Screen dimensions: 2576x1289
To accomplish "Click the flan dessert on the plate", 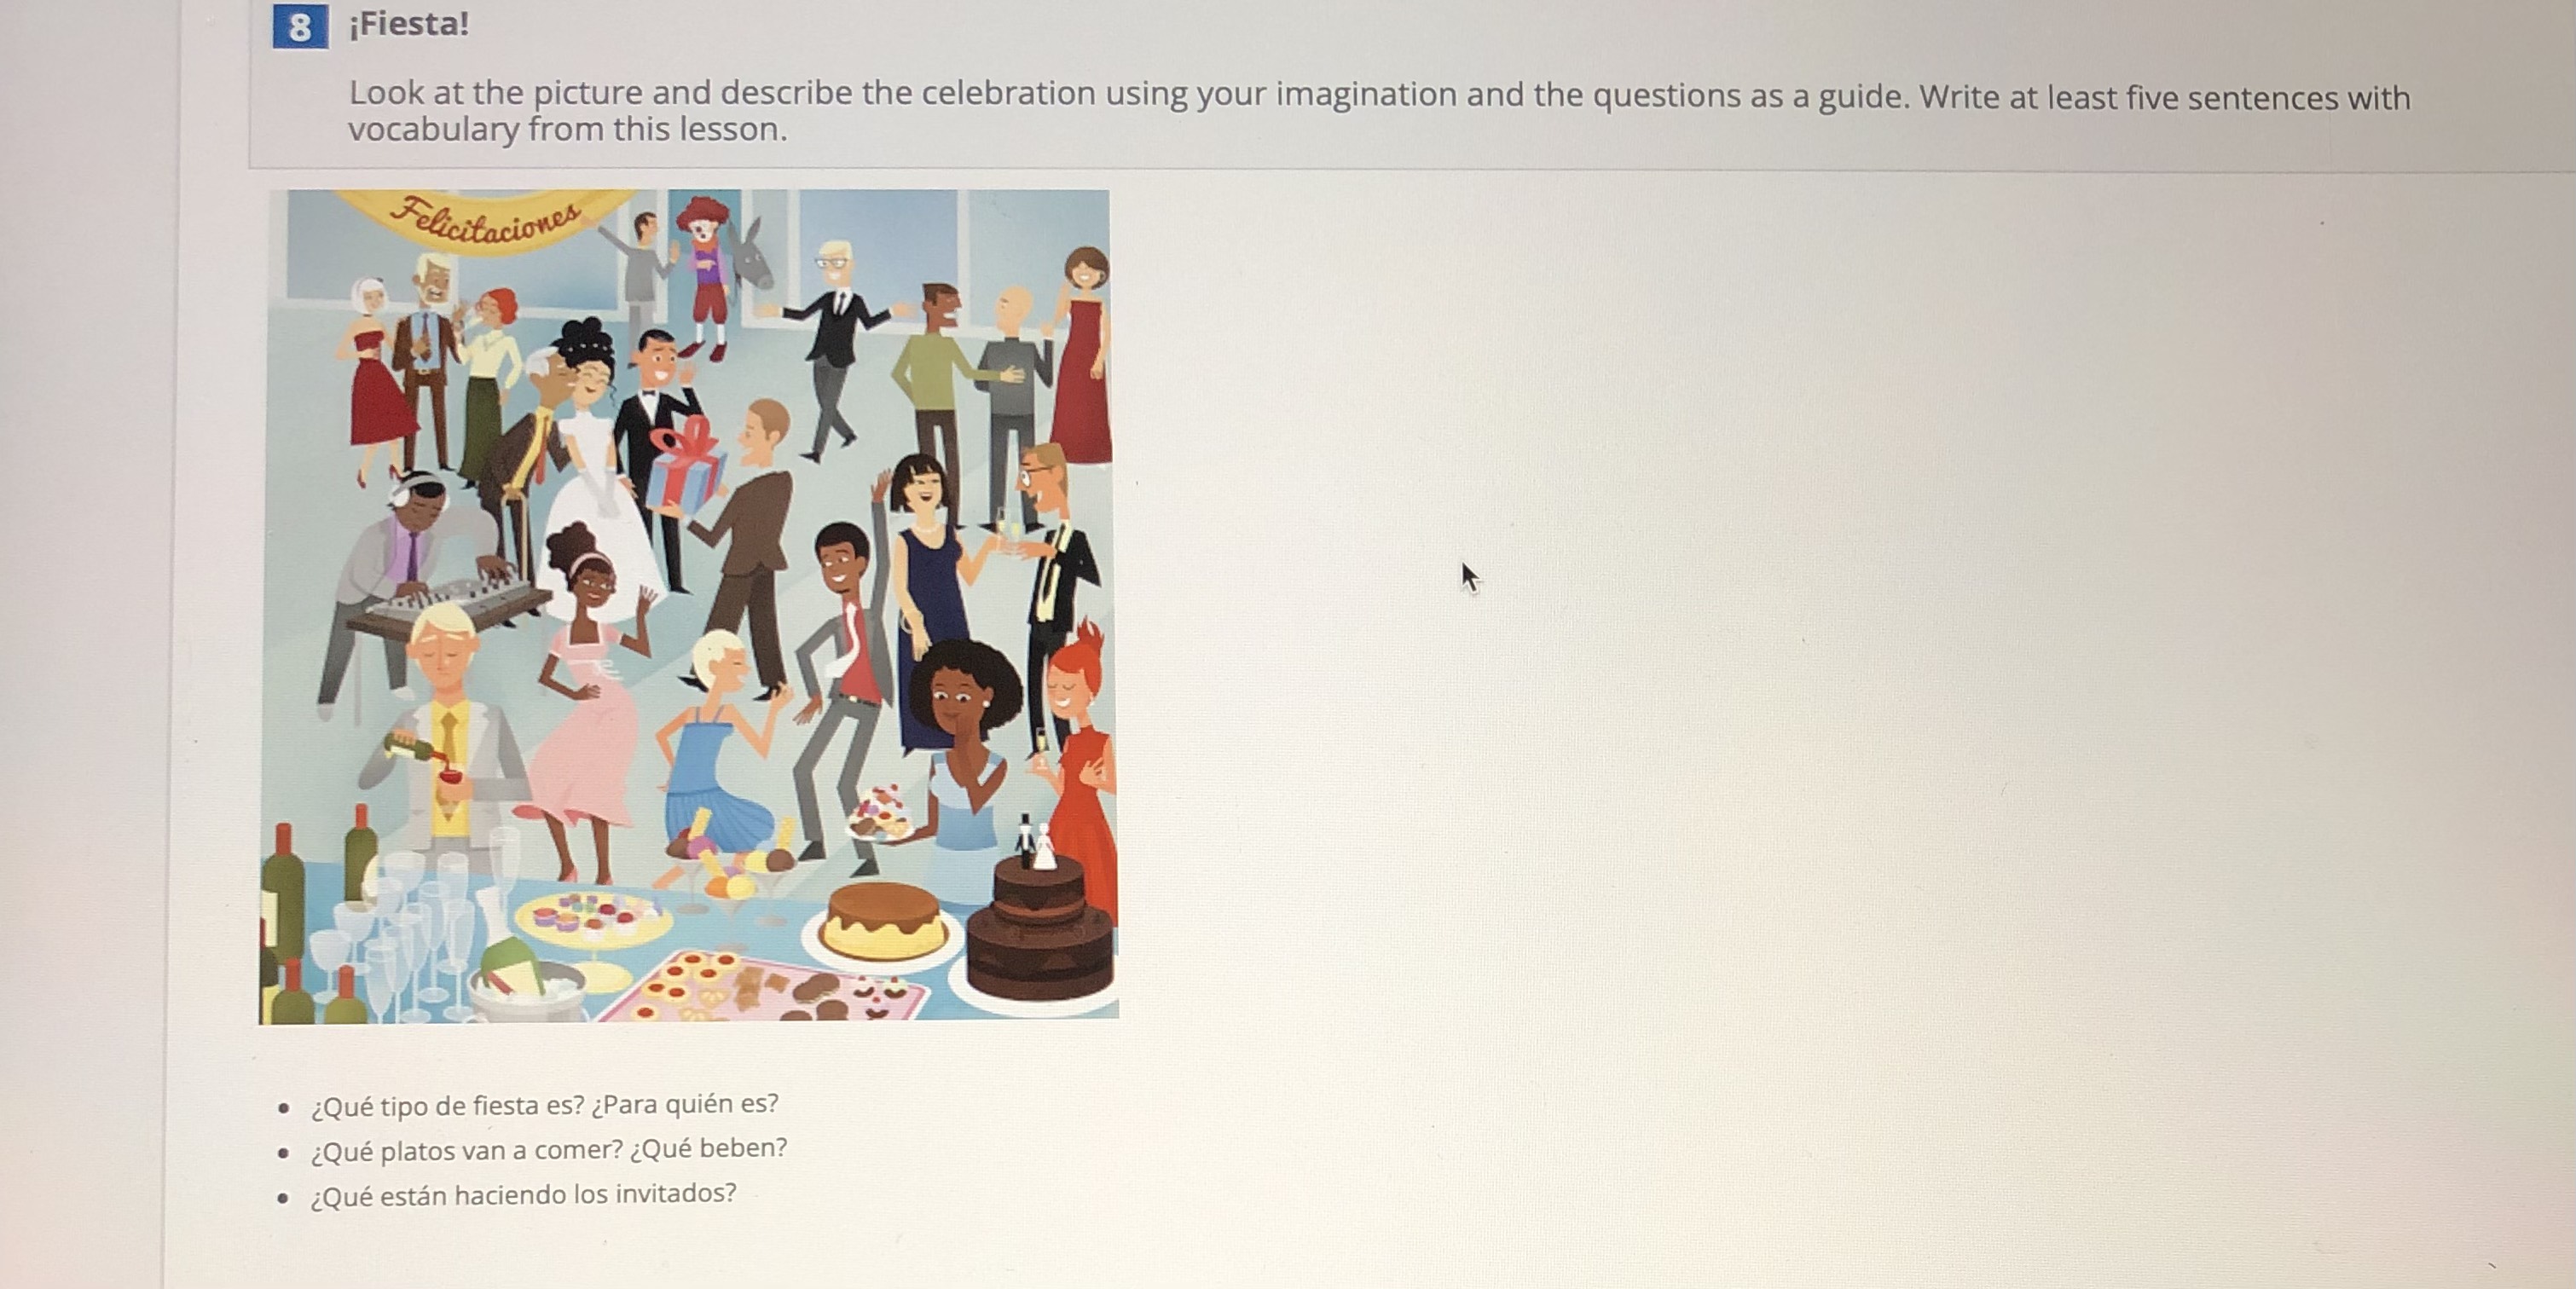I will 883,921.
